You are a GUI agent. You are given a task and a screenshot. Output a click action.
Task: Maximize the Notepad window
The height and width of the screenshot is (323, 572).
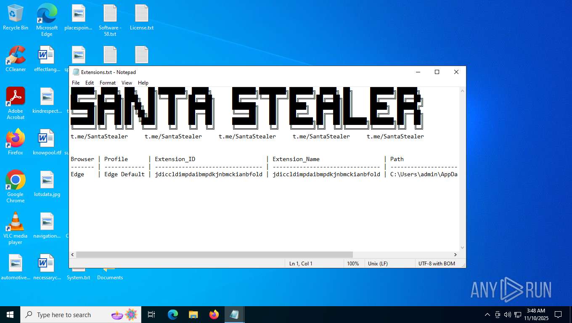pyautogui.click(x=437, y=72)
